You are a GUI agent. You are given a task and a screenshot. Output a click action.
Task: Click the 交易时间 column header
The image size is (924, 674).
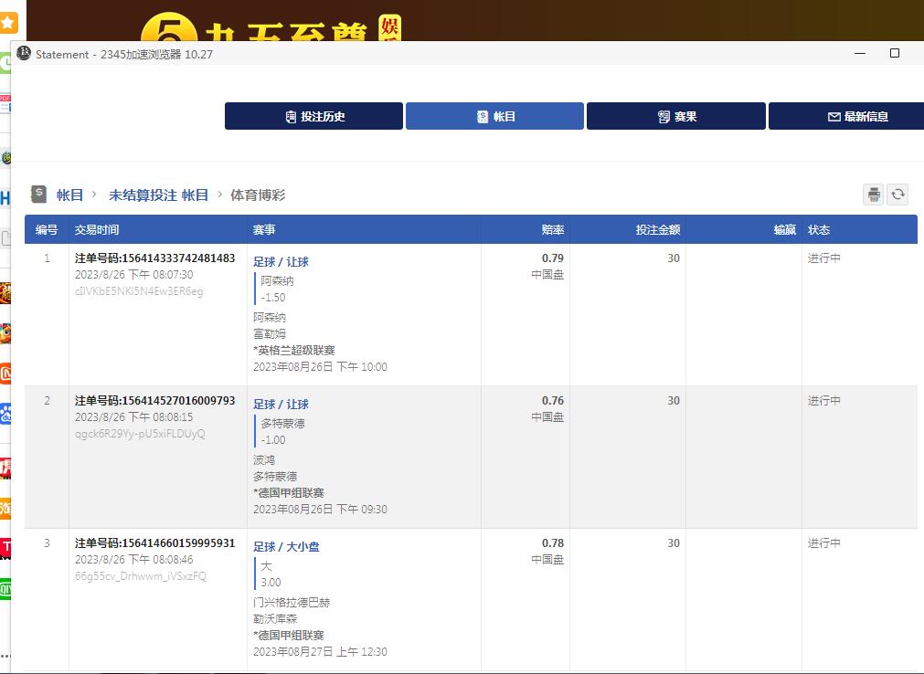(97, 230)
